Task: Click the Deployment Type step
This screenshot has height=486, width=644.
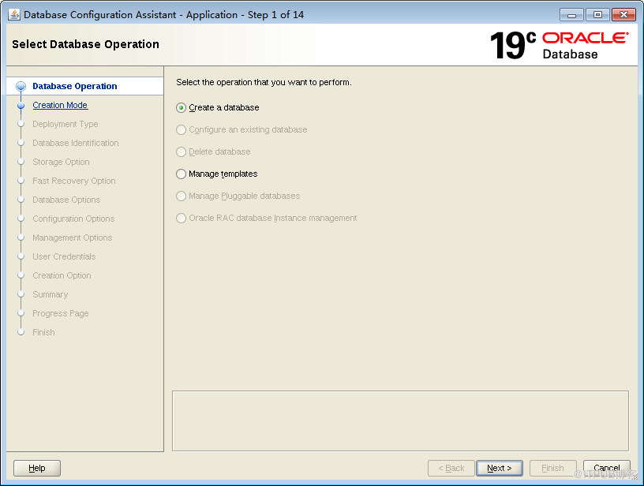Action: click(x=66, y=124)
